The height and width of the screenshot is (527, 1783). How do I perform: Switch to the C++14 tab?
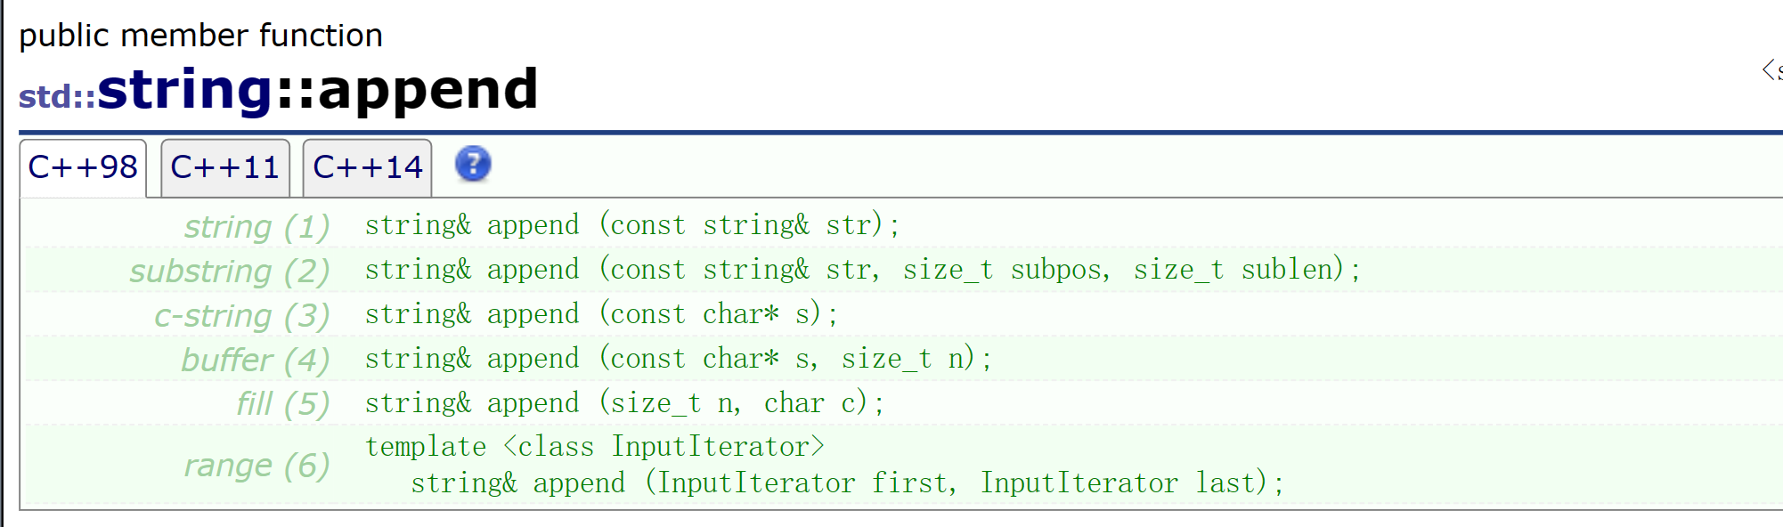coord(368,167)
